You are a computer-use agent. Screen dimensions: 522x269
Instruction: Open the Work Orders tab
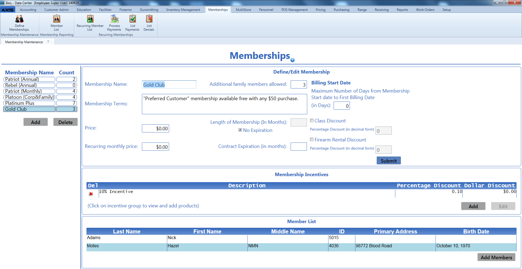click(425, 10)
